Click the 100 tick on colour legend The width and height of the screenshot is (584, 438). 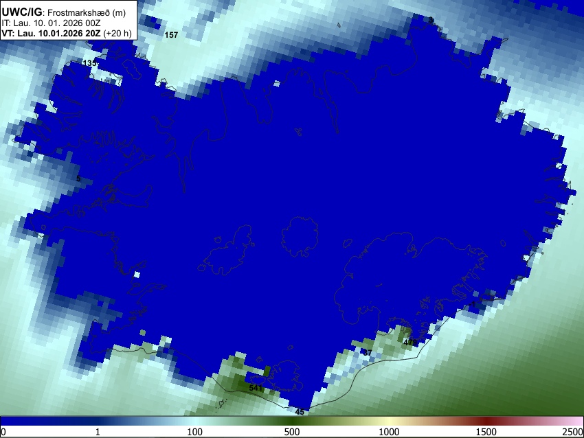click(195, 432)
